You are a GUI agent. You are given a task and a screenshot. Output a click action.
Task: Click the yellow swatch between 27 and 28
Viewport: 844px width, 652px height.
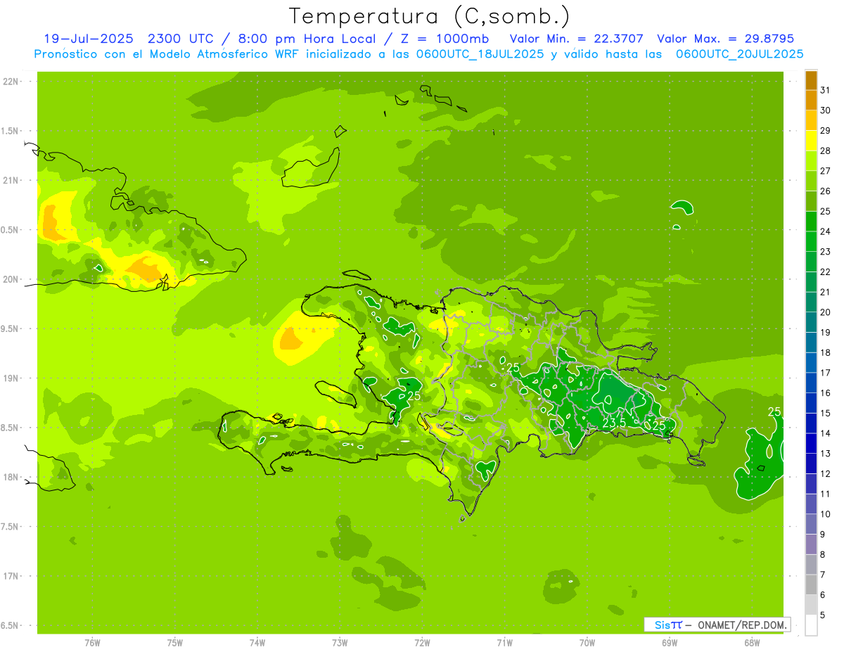coord(811,160)
